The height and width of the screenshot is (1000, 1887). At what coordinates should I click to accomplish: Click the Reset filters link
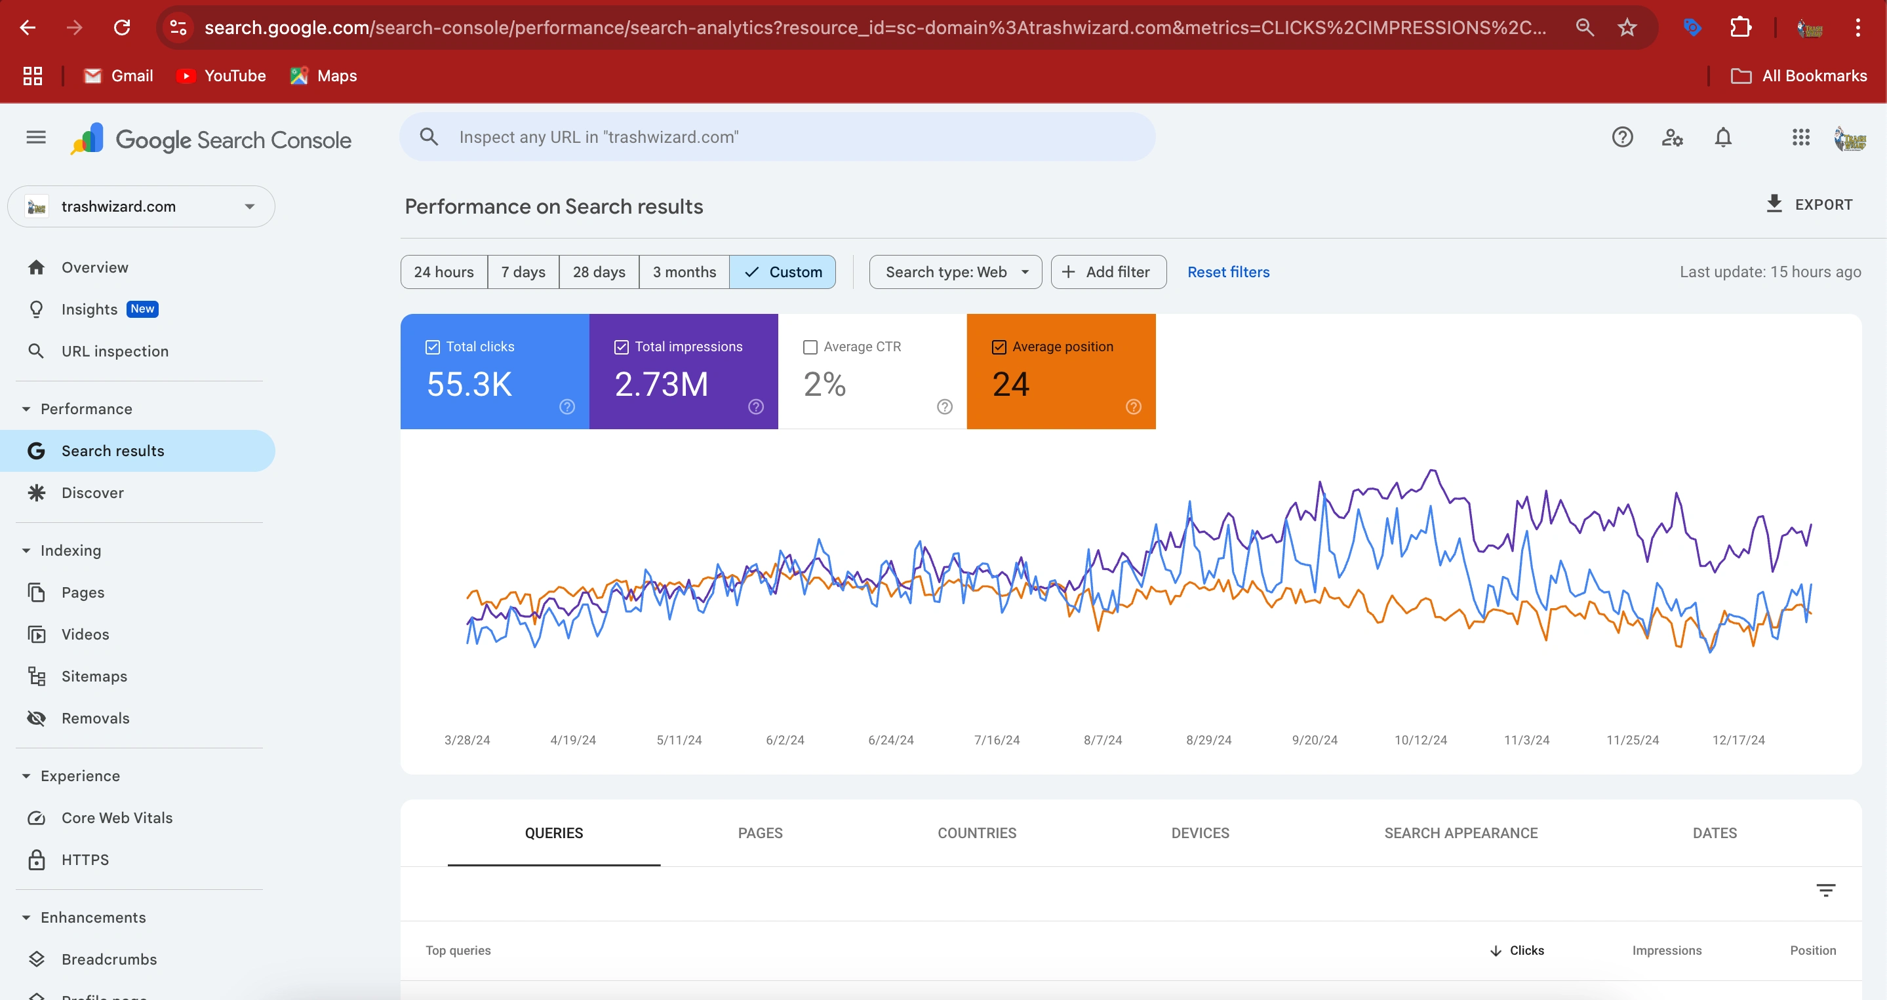(x=1229, y=273)
